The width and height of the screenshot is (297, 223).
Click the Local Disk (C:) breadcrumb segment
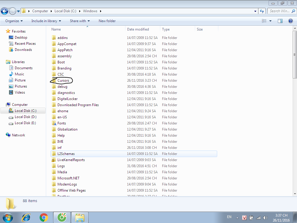coord(66,11)
